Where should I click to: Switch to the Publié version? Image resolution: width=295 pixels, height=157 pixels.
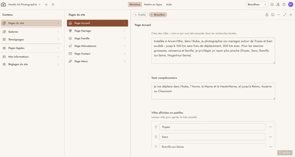(140, 15)
